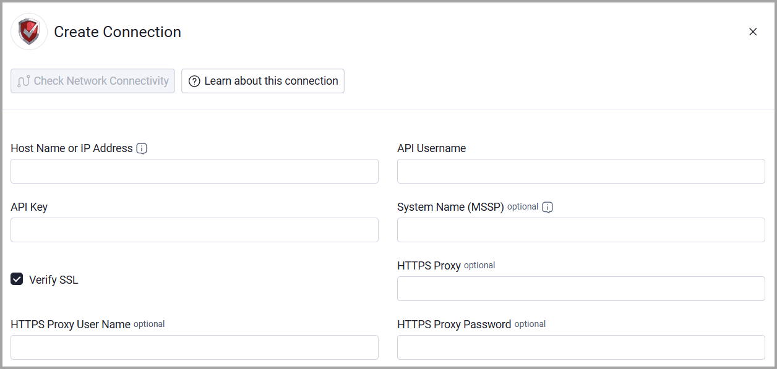Click the API Username label
Viewport: 777px width, 369px height.
(x=431, y=148)
